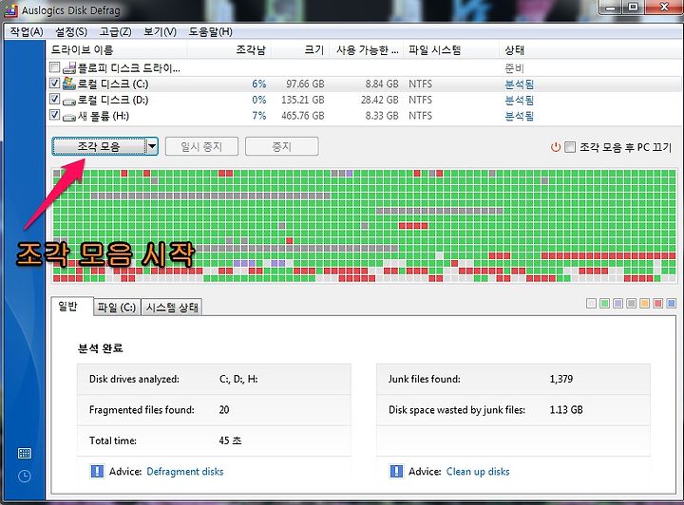Click the hard drive icon for volume H:
Image resolution: width=684 pixels, height=505 pixels.
point(69,117)
